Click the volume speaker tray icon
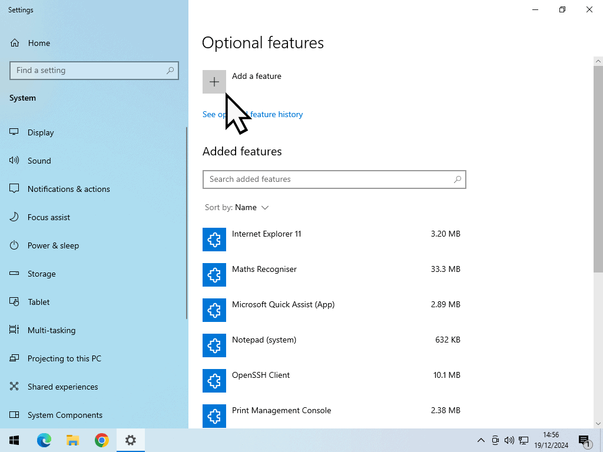The height and width of the screenshot is (452, 603). pos(509,440)
